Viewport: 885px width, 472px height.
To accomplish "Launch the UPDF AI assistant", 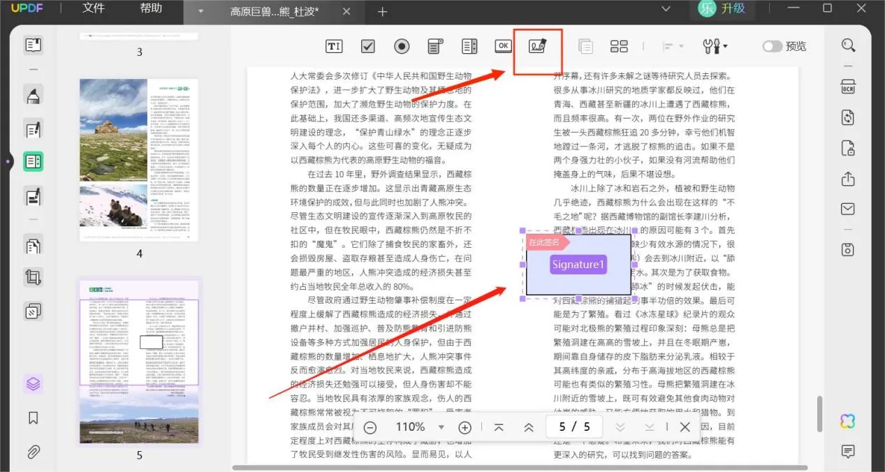I will 848,421.
